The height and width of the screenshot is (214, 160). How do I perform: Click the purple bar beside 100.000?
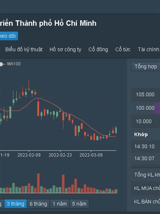[x=157, y=108]
